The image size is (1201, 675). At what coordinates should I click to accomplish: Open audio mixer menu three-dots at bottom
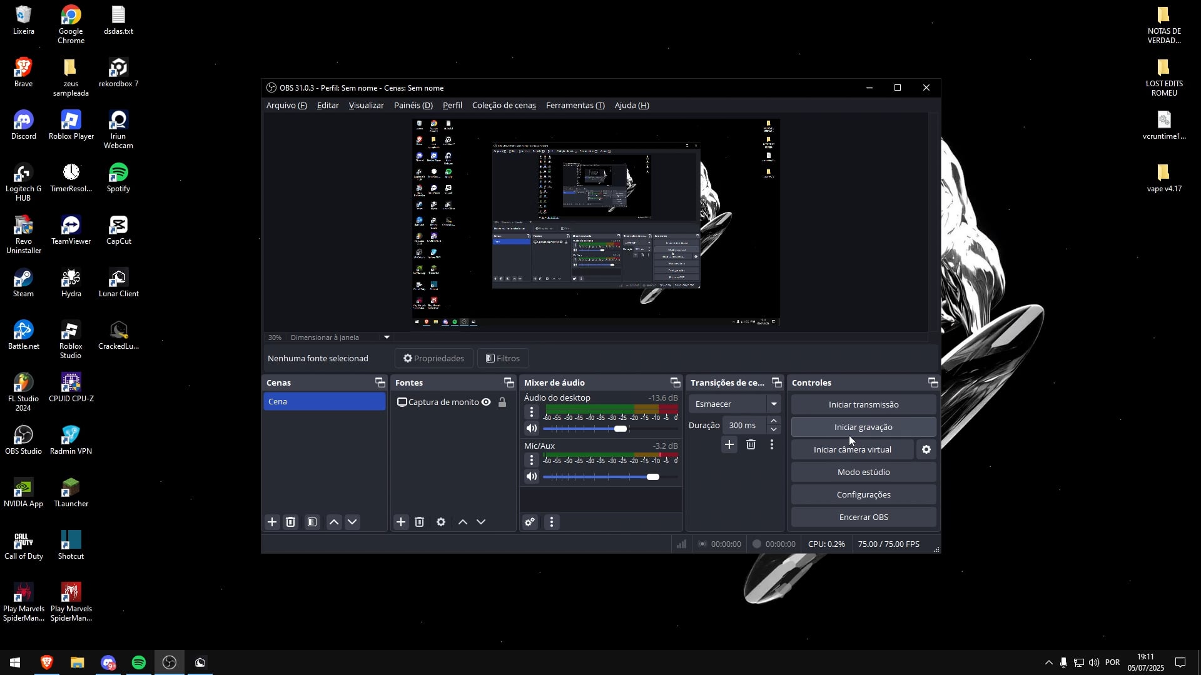point(551,522)
